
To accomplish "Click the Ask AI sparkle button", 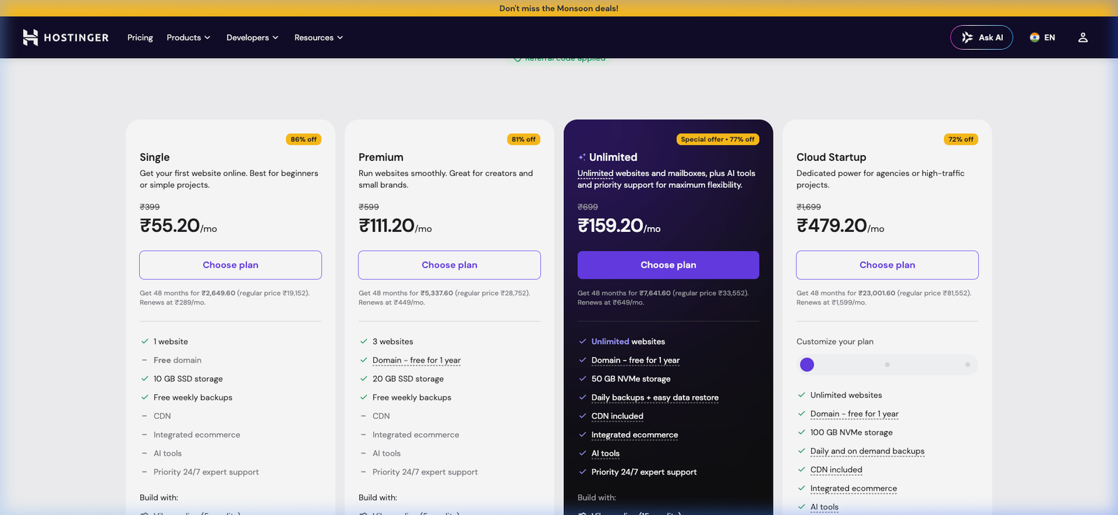I will tap(981, 38).
